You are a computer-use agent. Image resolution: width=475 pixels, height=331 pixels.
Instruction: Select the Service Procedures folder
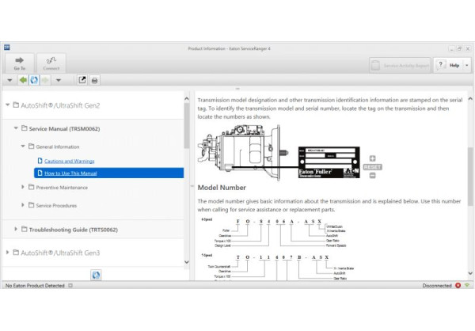(55, 205)
